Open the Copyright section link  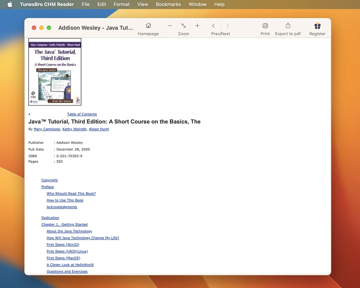[x=49, y=180]
